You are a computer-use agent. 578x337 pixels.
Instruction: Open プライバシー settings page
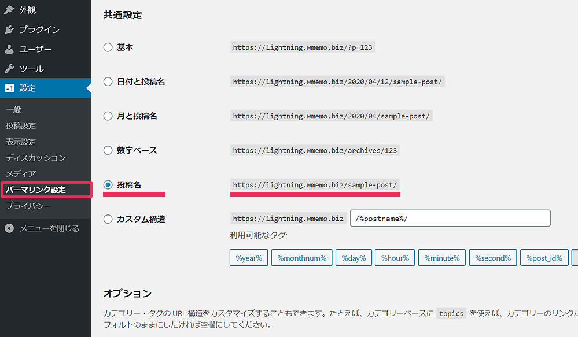click(28, 206)
